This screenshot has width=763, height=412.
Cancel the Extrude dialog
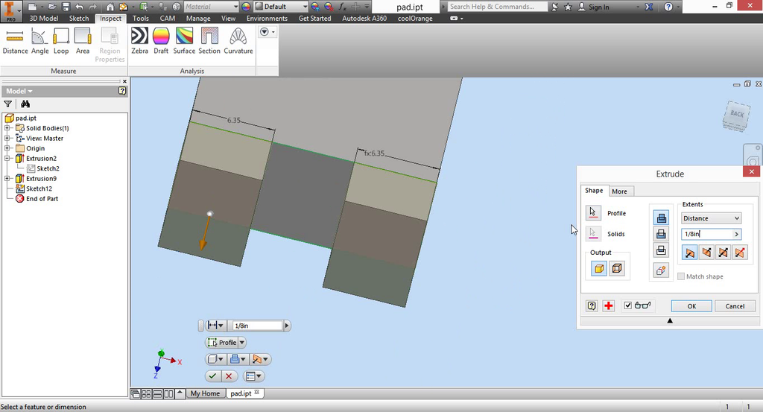coord(735,306)
